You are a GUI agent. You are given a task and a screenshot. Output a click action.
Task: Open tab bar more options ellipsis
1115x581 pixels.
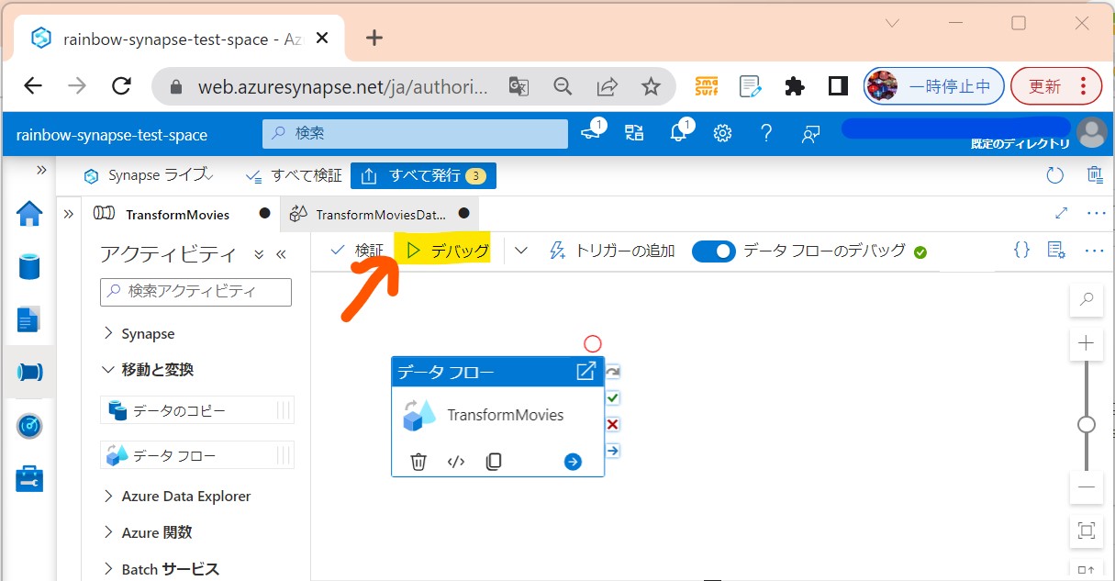click(1096, 213)
